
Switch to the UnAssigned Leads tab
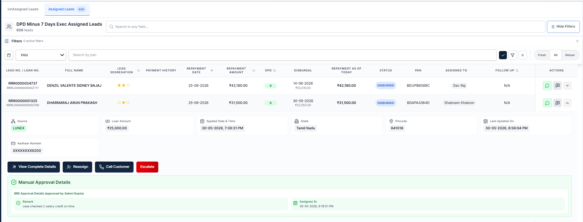pos(23,9)
